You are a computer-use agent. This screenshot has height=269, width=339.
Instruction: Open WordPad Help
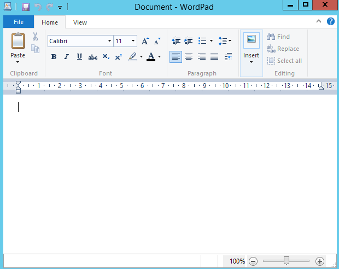(x=331, y=21)
